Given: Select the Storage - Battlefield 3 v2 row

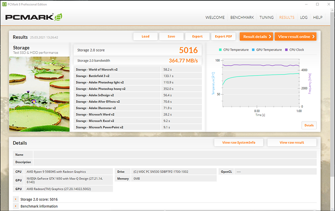Looking at the screenshot, I should click(x=138, y=76).
